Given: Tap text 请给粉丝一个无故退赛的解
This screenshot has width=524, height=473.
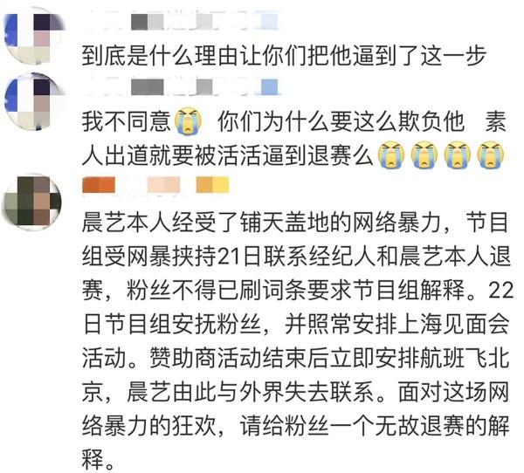Looking at the screenshot, I should point(376,426).
